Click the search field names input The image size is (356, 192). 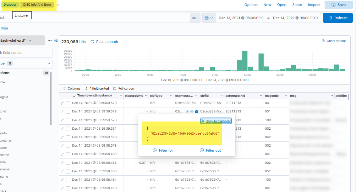pyautogui.click(x=26, y=53)
